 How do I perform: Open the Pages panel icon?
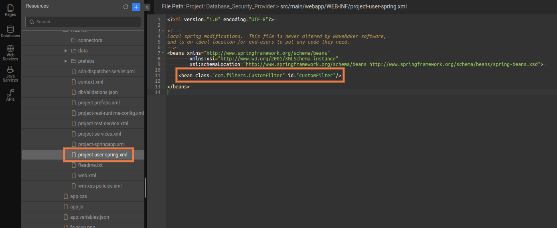point(10,10)
